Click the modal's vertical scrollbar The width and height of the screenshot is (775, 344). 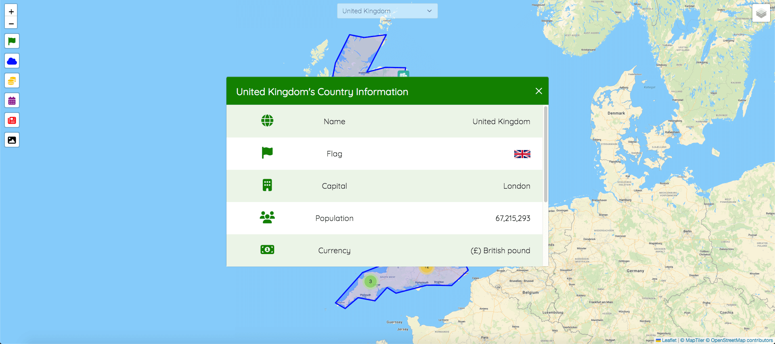546,154
